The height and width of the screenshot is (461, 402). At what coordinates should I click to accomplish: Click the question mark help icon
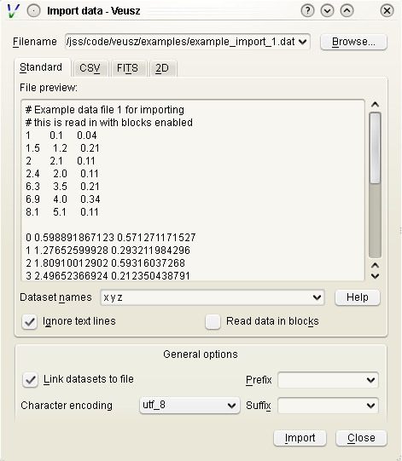point(307,11)
